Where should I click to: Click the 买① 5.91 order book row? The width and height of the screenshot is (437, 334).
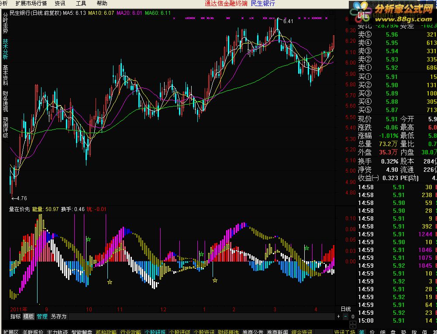click(397, 77)
